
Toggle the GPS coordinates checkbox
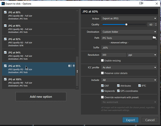point(118,91)
